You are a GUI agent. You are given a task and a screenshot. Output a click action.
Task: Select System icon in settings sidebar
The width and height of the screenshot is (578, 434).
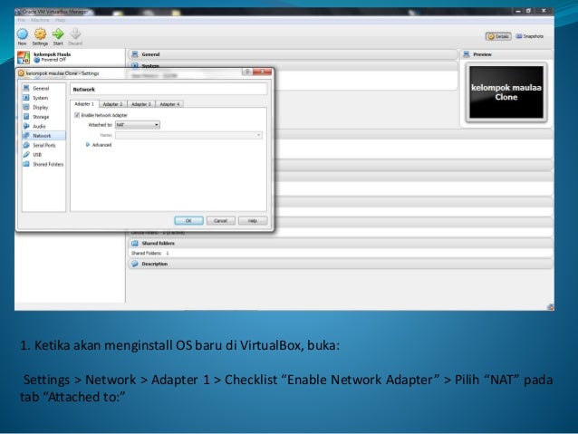pyautogui.click(x=26, y=98)
